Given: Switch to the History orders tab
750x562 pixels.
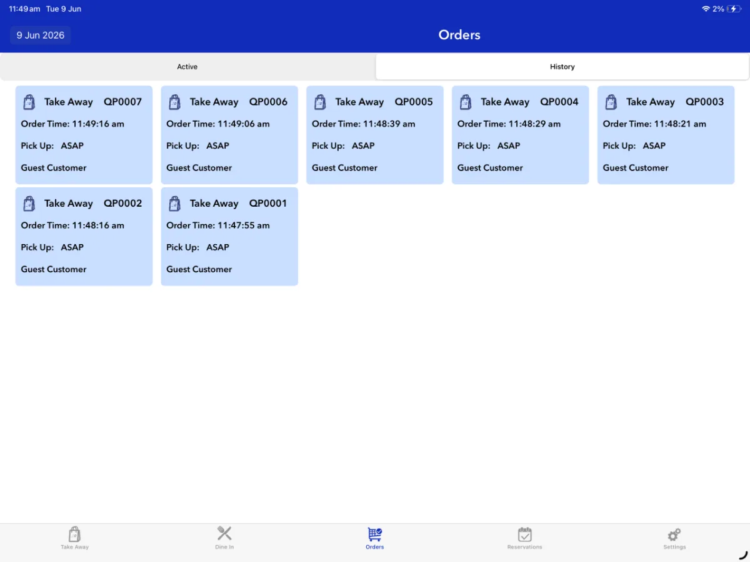Looking at the screenshot, I should click(x=562, y=67).
